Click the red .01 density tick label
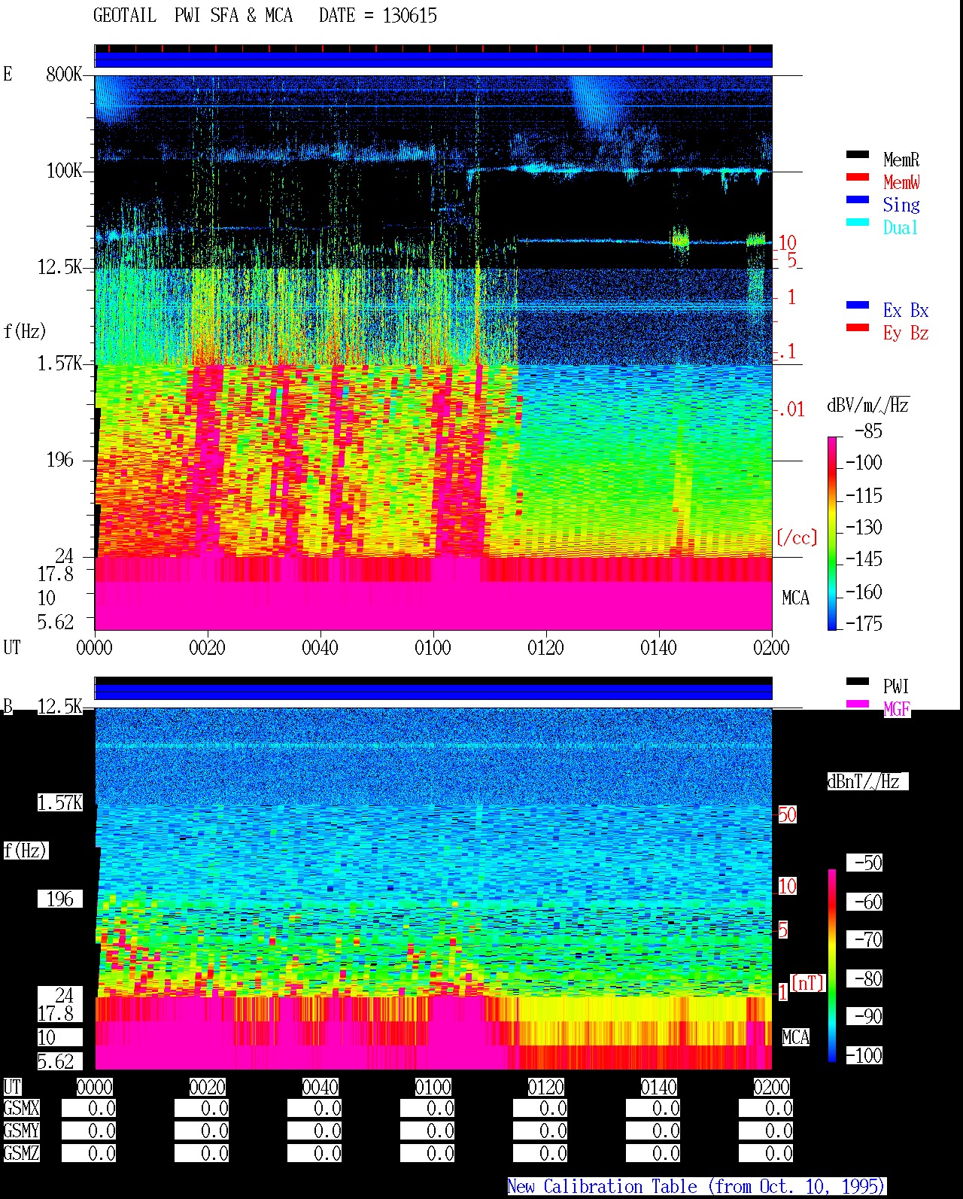Image resolution: width=963 pixels, height=1199 pixels. [x=791, y=409]
